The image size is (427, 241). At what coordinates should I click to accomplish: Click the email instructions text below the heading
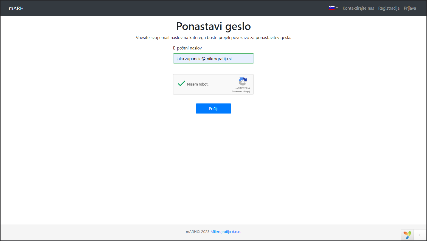213,38
